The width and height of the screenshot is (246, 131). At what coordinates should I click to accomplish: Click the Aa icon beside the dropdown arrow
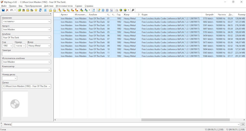pos(86,10)
